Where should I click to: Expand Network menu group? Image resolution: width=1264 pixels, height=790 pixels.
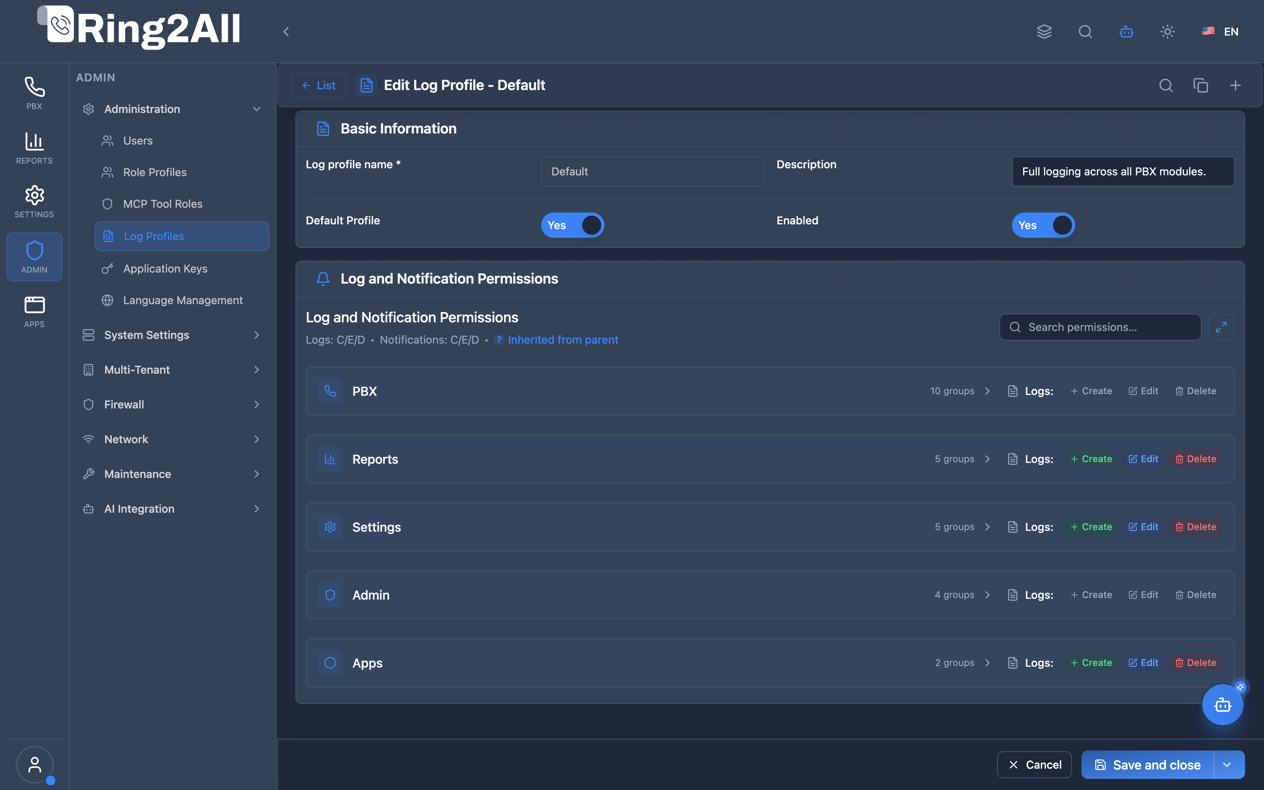coord(172,439)
